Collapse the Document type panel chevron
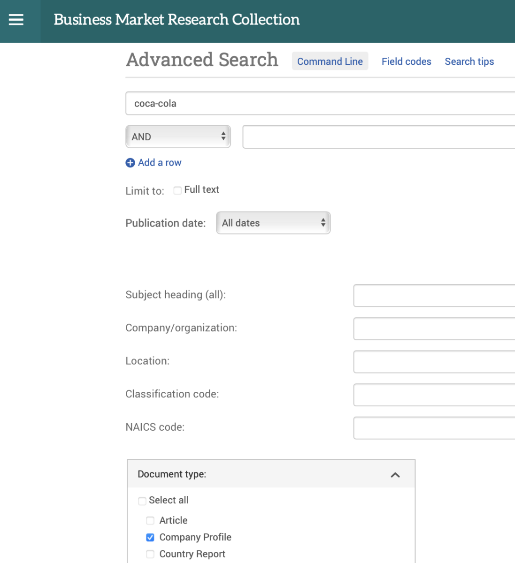 coord(395,475)
